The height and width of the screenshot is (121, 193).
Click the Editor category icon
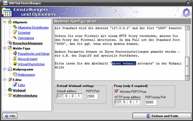10,80
